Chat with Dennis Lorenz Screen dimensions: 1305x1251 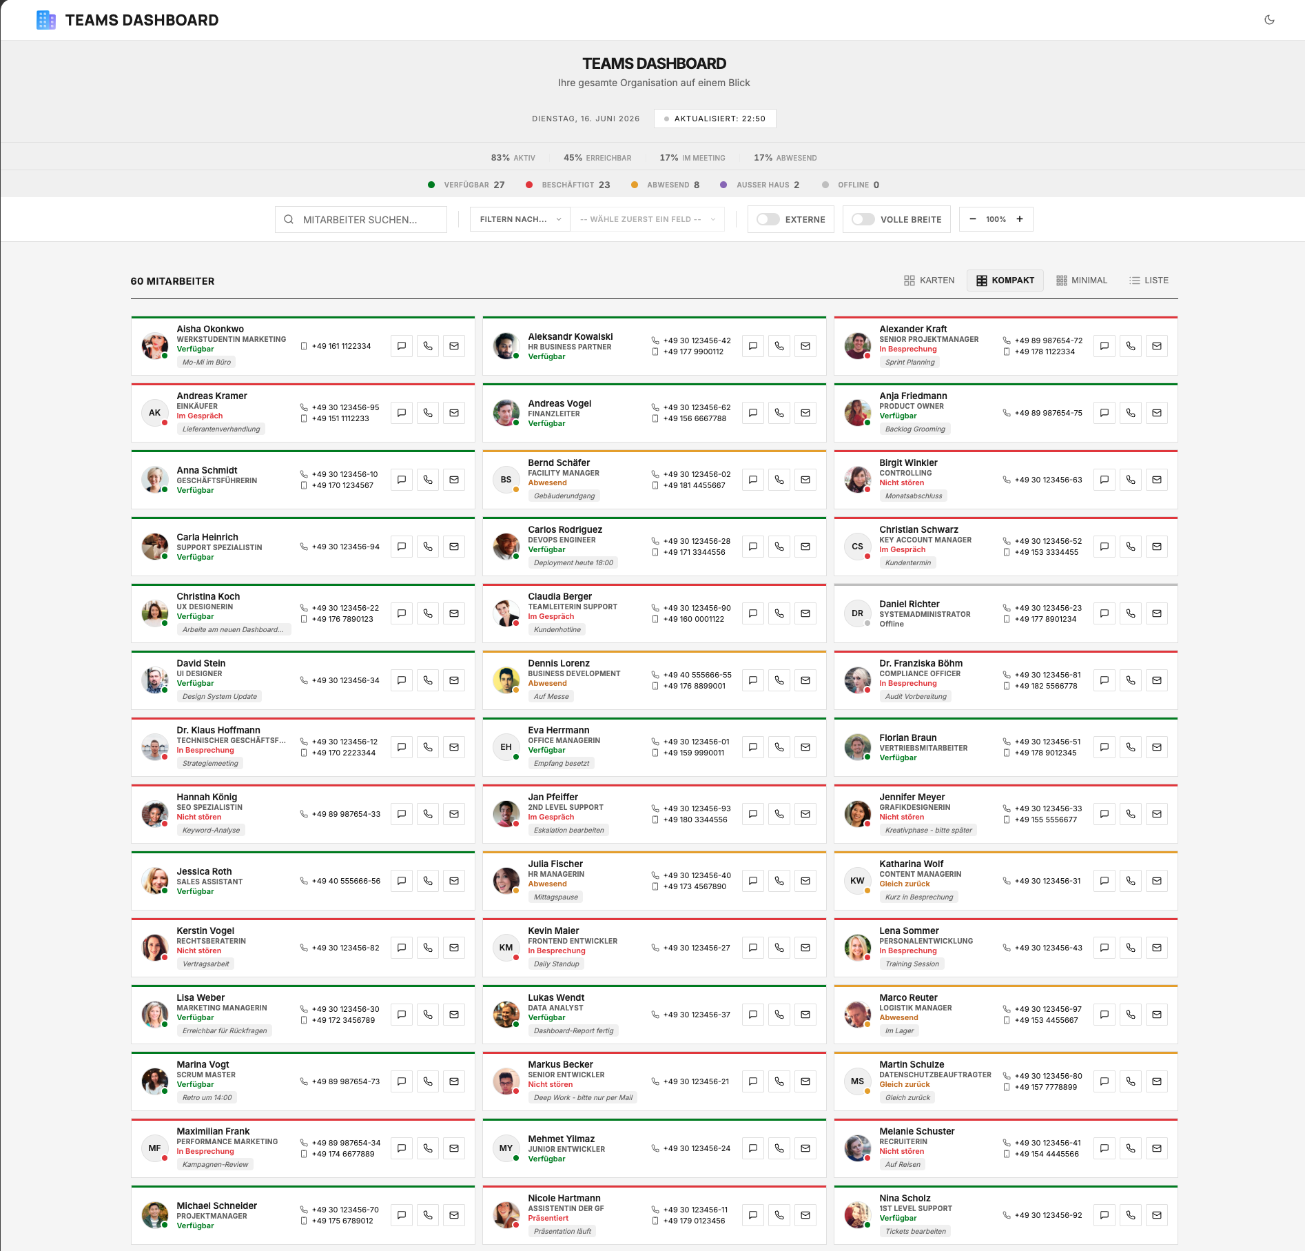click(753, 680)
